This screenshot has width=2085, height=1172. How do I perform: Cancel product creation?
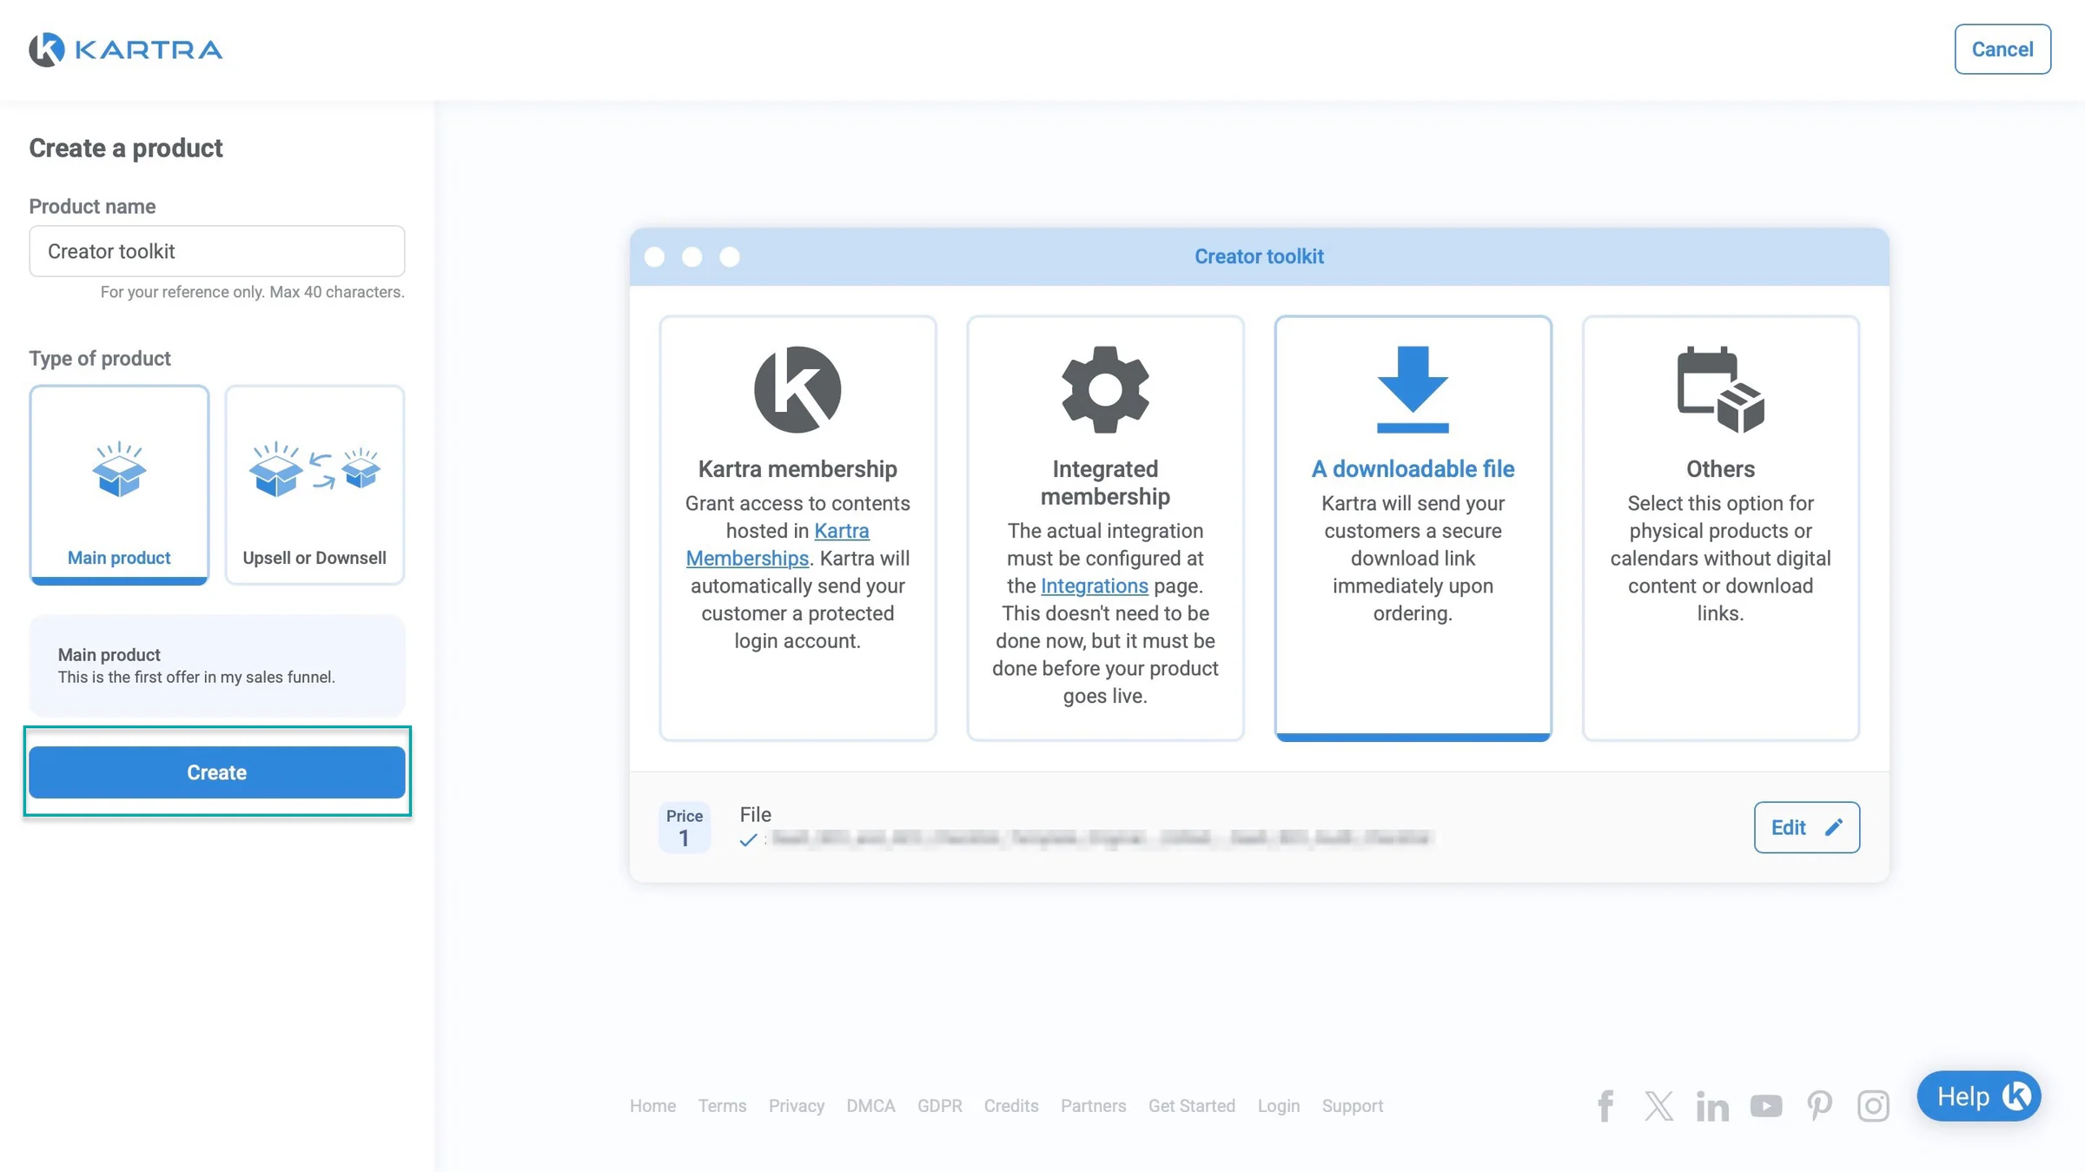coord(2002,50)
